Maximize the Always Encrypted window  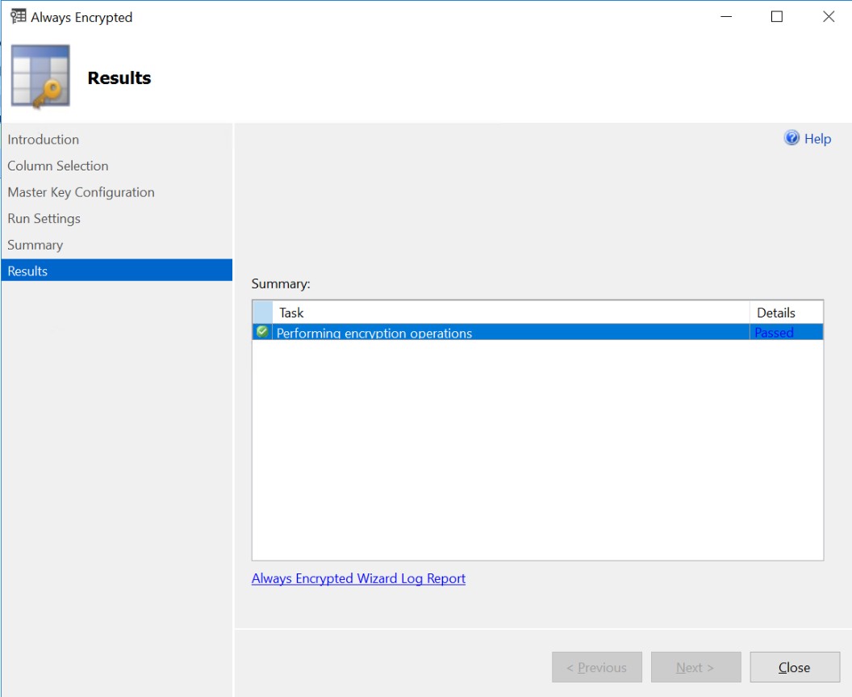point(777,17)
